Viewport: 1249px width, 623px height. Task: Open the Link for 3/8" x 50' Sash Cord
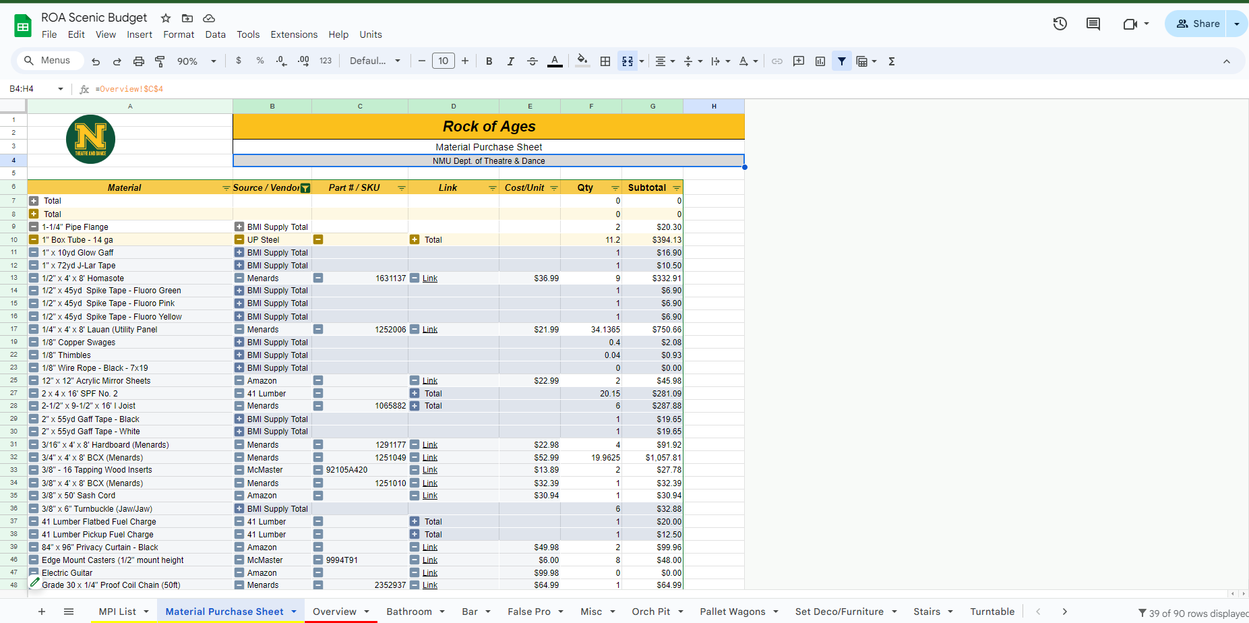click(430, 496)
